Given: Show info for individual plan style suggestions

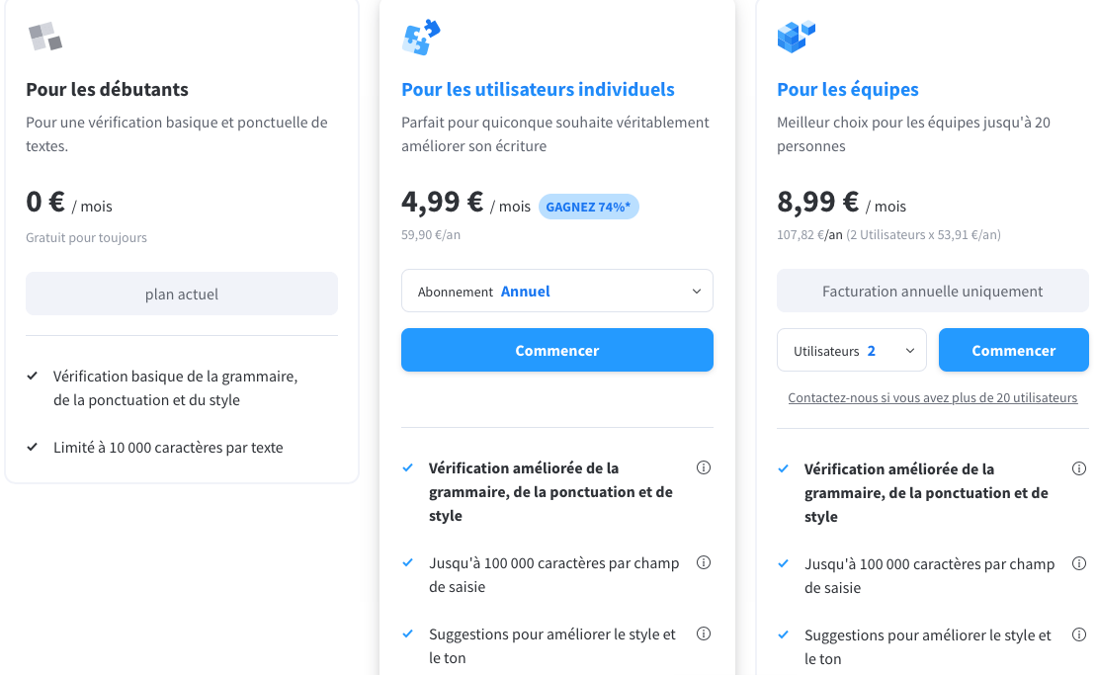Looking at the screenshot, I should point(704,633).
